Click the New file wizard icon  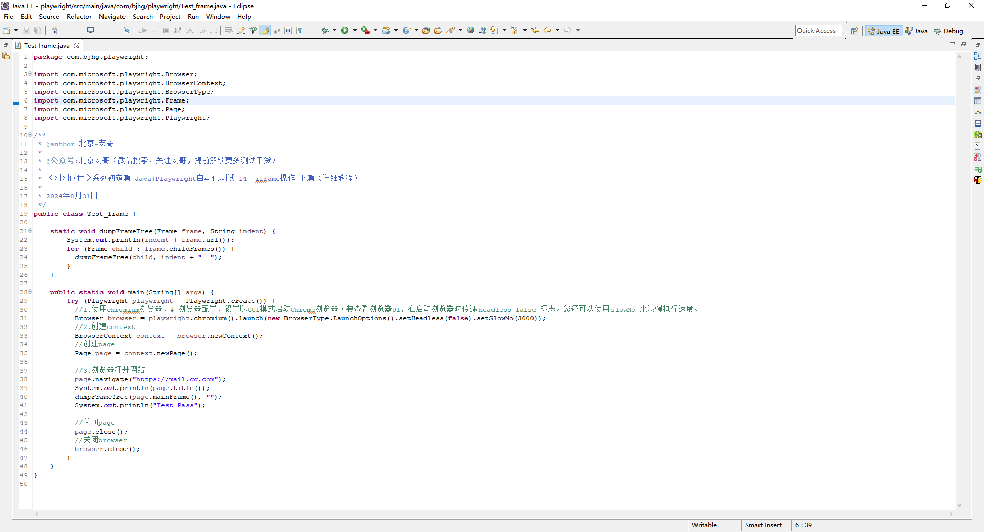coord(6,31)
